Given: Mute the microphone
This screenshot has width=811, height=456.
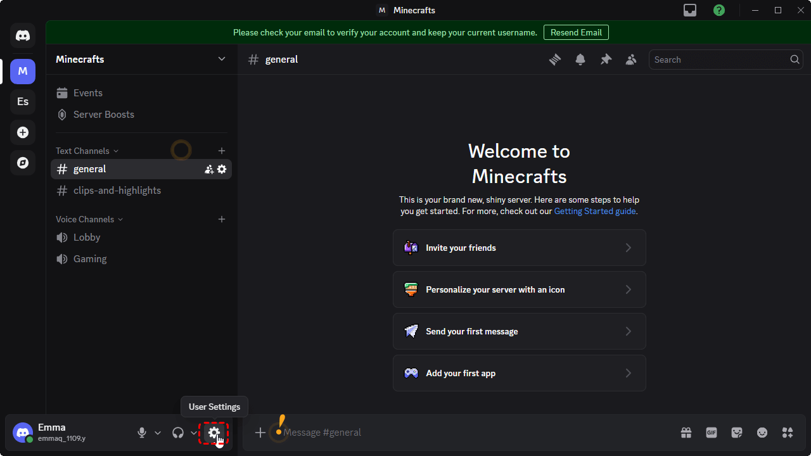Looking at the screenshot, I should click(x=142, y=433).
